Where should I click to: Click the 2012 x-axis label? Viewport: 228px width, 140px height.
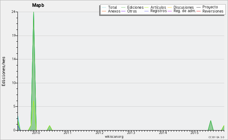coord(99,133)
